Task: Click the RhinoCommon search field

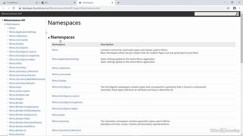Action: [215, 14]
